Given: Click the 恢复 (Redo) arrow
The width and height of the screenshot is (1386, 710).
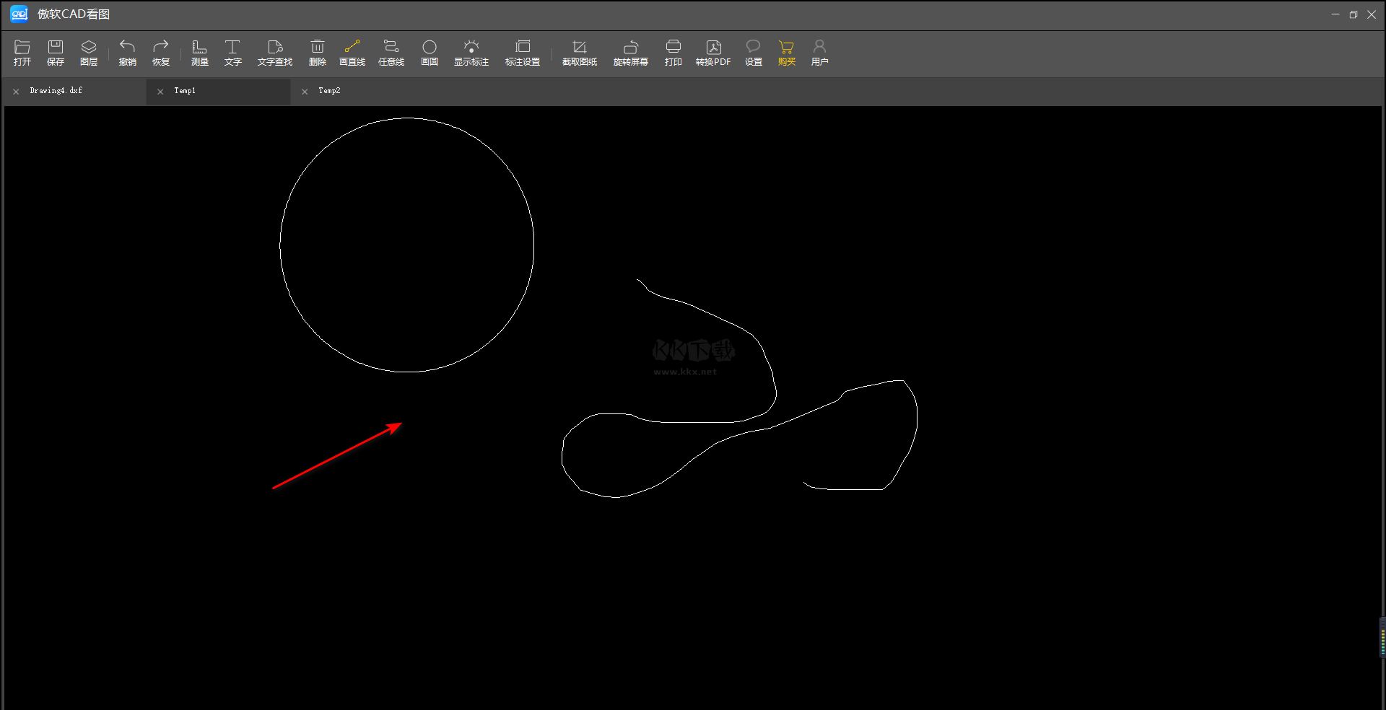Looking at the screenshot, I should [161, 53].
